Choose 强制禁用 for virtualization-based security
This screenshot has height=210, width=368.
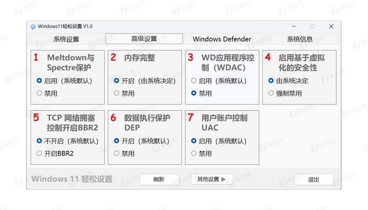tap(271, 93)
